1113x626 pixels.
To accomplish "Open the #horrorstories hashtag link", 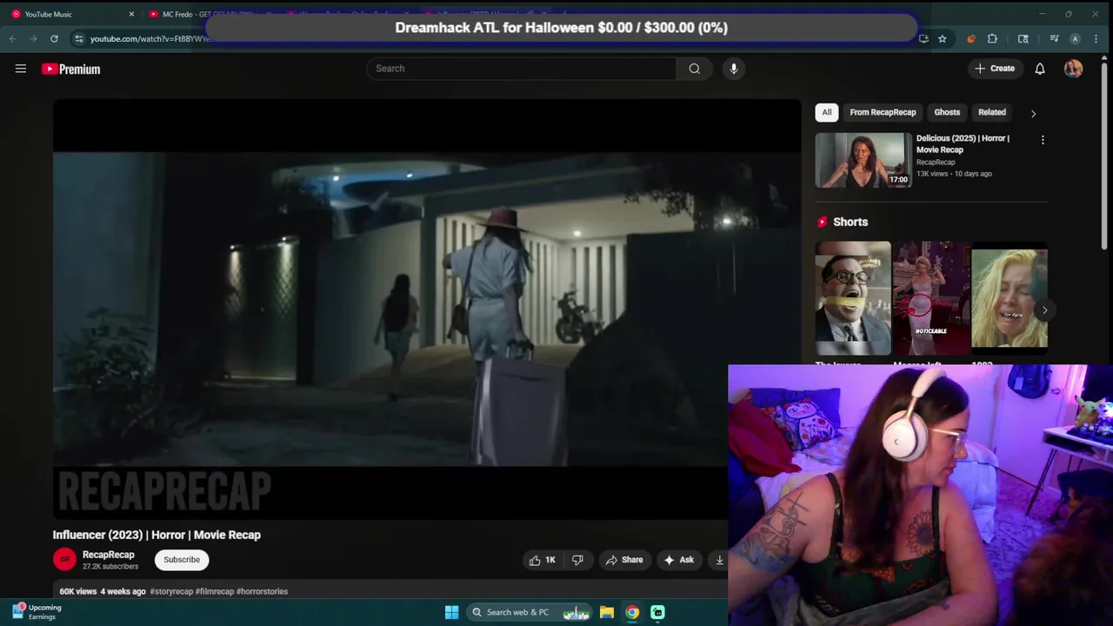I will pos(262,591).
